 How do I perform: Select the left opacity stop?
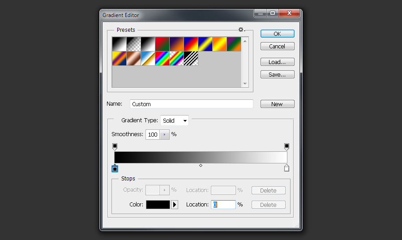115,147
